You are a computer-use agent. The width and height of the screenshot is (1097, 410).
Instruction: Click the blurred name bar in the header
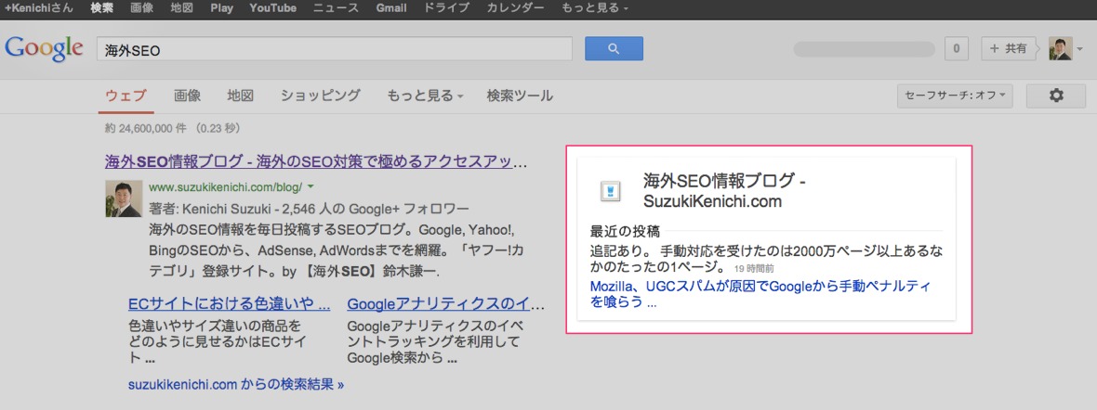(864, 49)
